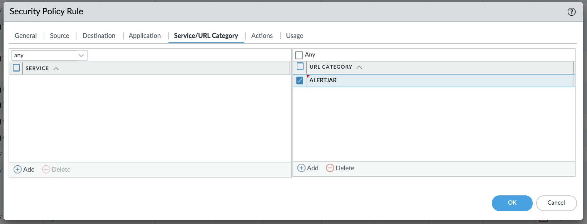Click the plus icon to add a service

coord(18,169)
